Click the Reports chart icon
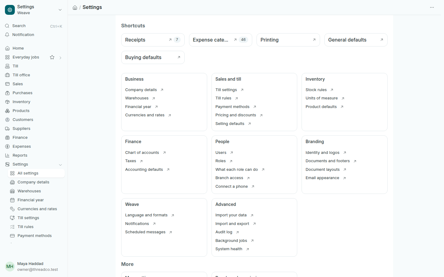The width and height of the screenshot is (444, 277). tap(7, 155)
